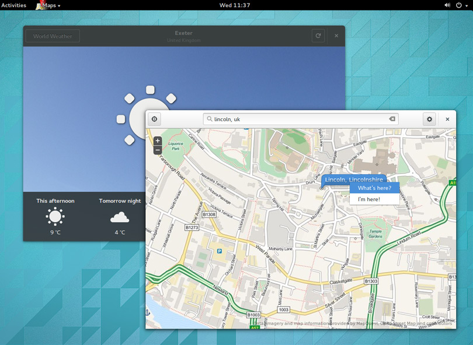Click the geolocation crosshair icon in Maps
This screenshot has height=345, width=473.
pyautogui.click(x=154, y=118)
